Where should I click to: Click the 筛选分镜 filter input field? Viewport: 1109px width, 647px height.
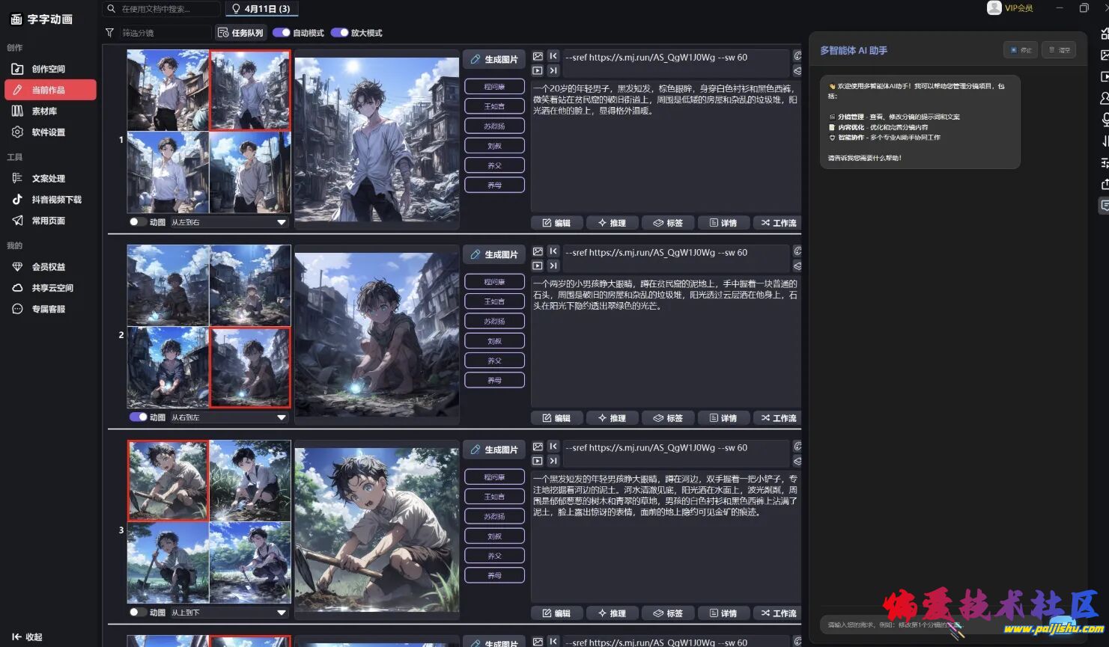(165, 33)
